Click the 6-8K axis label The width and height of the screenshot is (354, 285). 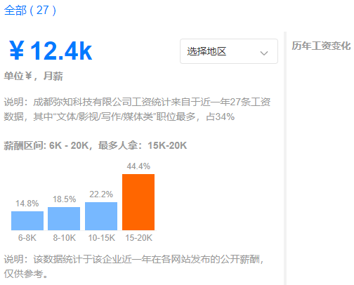tap(27, 238)
